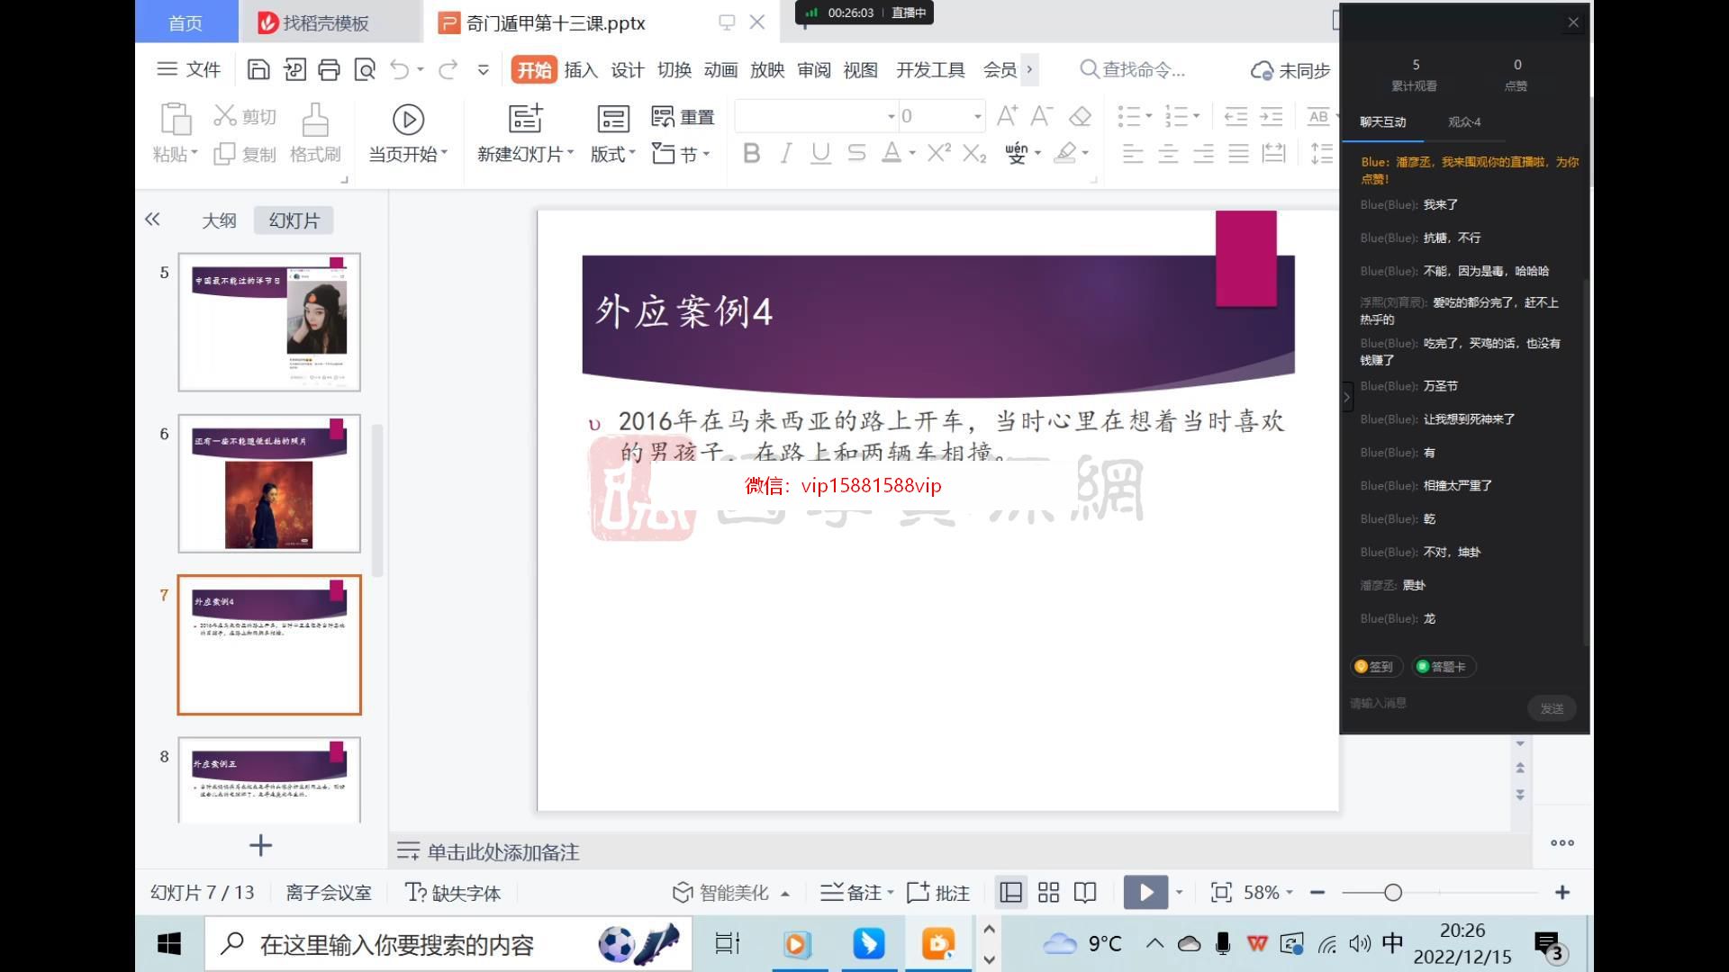
Task: Toggle right text alignment
Action: pyautogui.click(x=1203, y=154)
